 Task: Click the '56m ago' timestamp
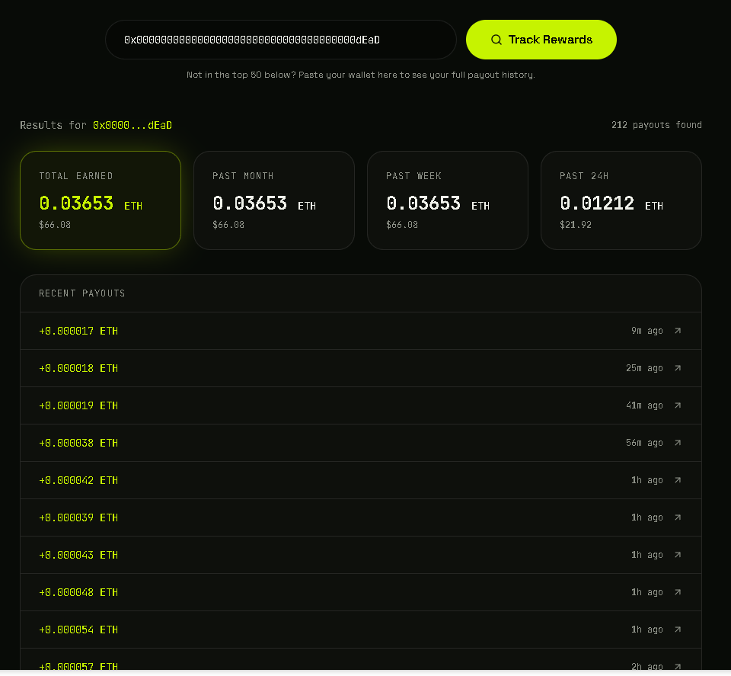[x=644, y=443]
